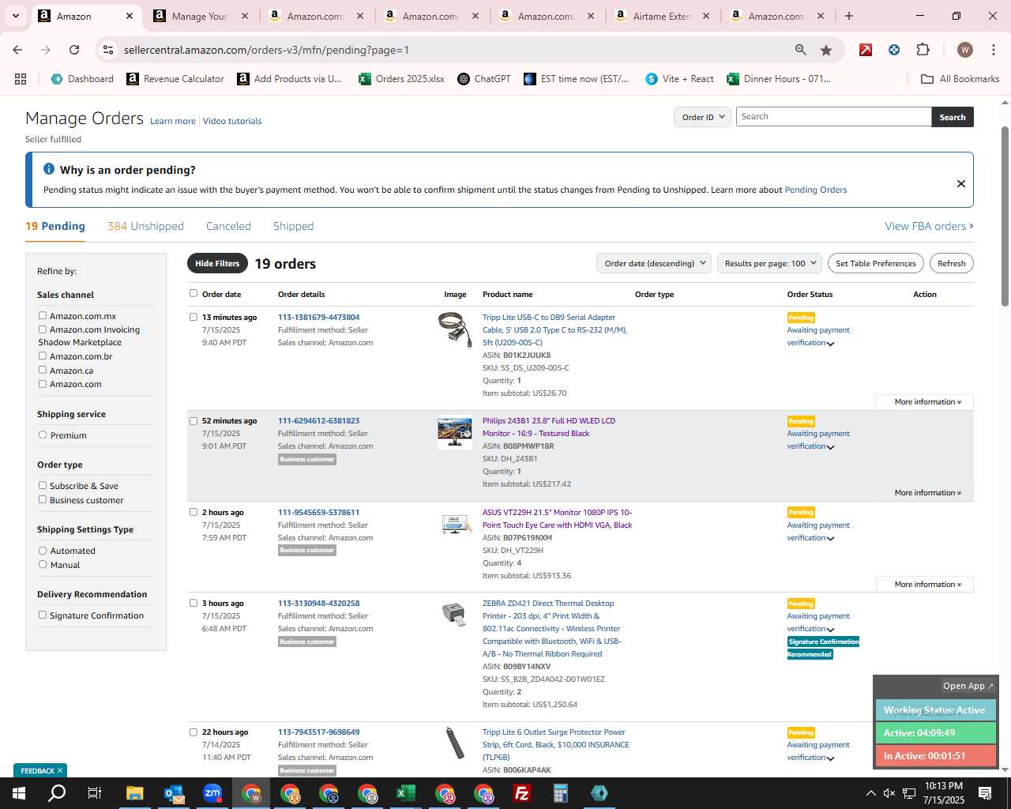Open Results per page: 100 dropdown
1011x809 pixels.
770,264
